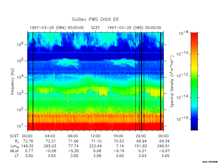Click the LT value 3.65
This screenshot has height=163, width=218.
165,156
